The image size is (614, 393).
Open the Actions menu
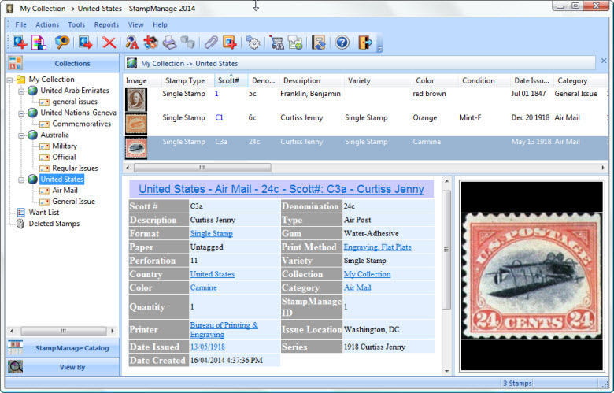47,24
